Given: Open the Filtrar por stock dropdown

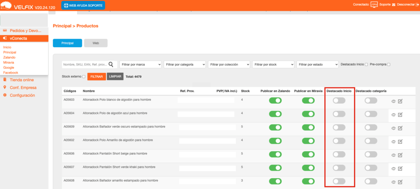Looking at the screenshot, I should (x=273, y=65).
